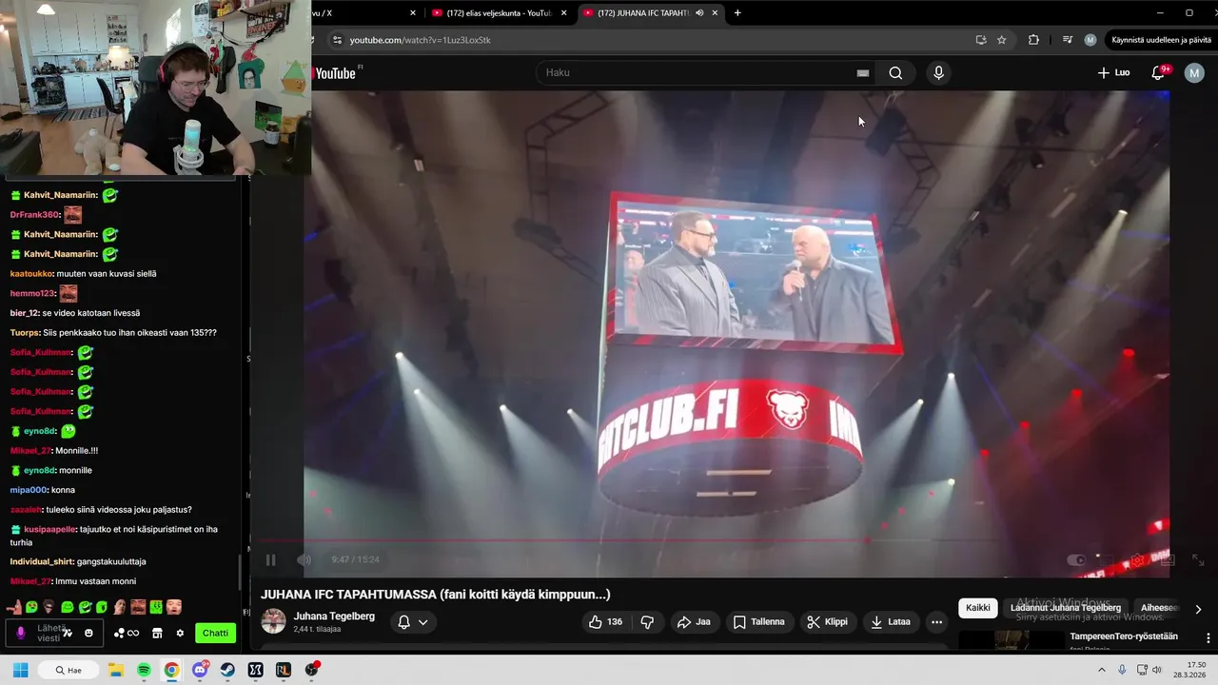Screen dimensions: 1218x685
Task: Select the Kaikki filter chip
Action: point(978,608)
